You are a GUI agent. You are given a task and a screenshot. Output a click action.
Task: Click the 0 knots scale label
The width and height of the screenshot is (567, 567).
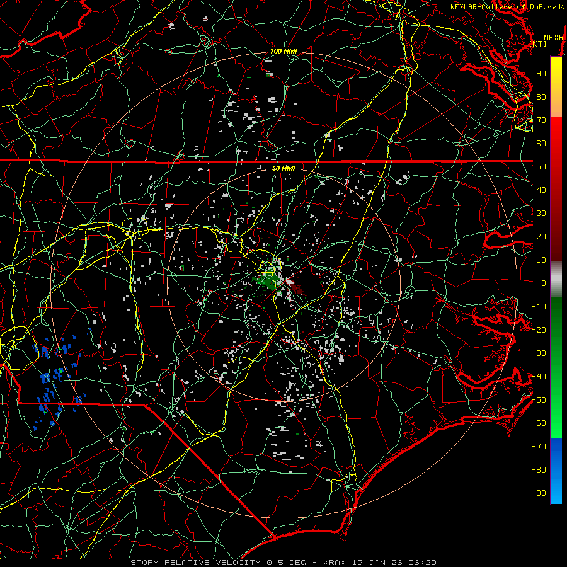[x=544, y=283]
